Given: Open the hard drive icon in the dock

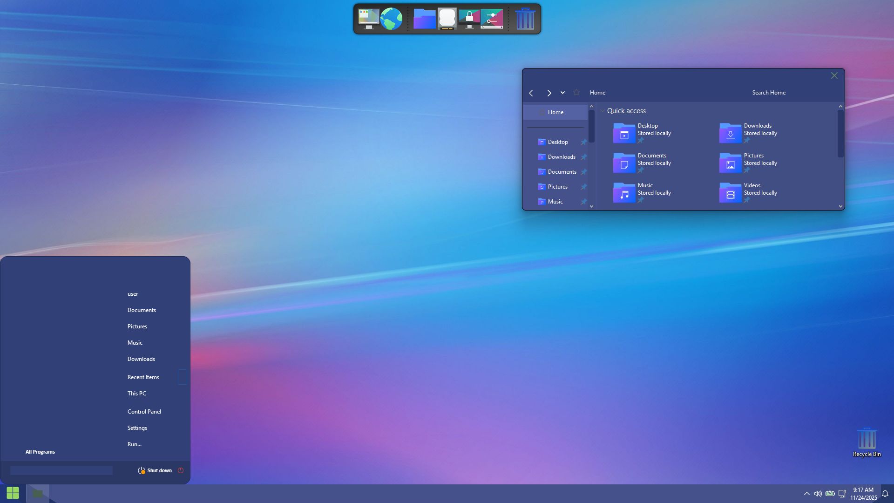Looking at the screenshot, I should [447, 19].
